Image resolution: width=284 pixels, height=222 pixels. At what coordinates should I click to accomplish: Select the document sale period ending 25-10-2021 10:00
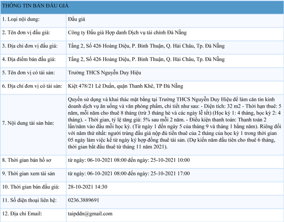point(129,160)
